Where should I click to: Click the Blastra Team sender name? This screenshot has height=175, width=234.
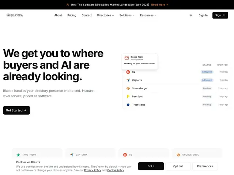pyautogui.click(x=137, y=57)
